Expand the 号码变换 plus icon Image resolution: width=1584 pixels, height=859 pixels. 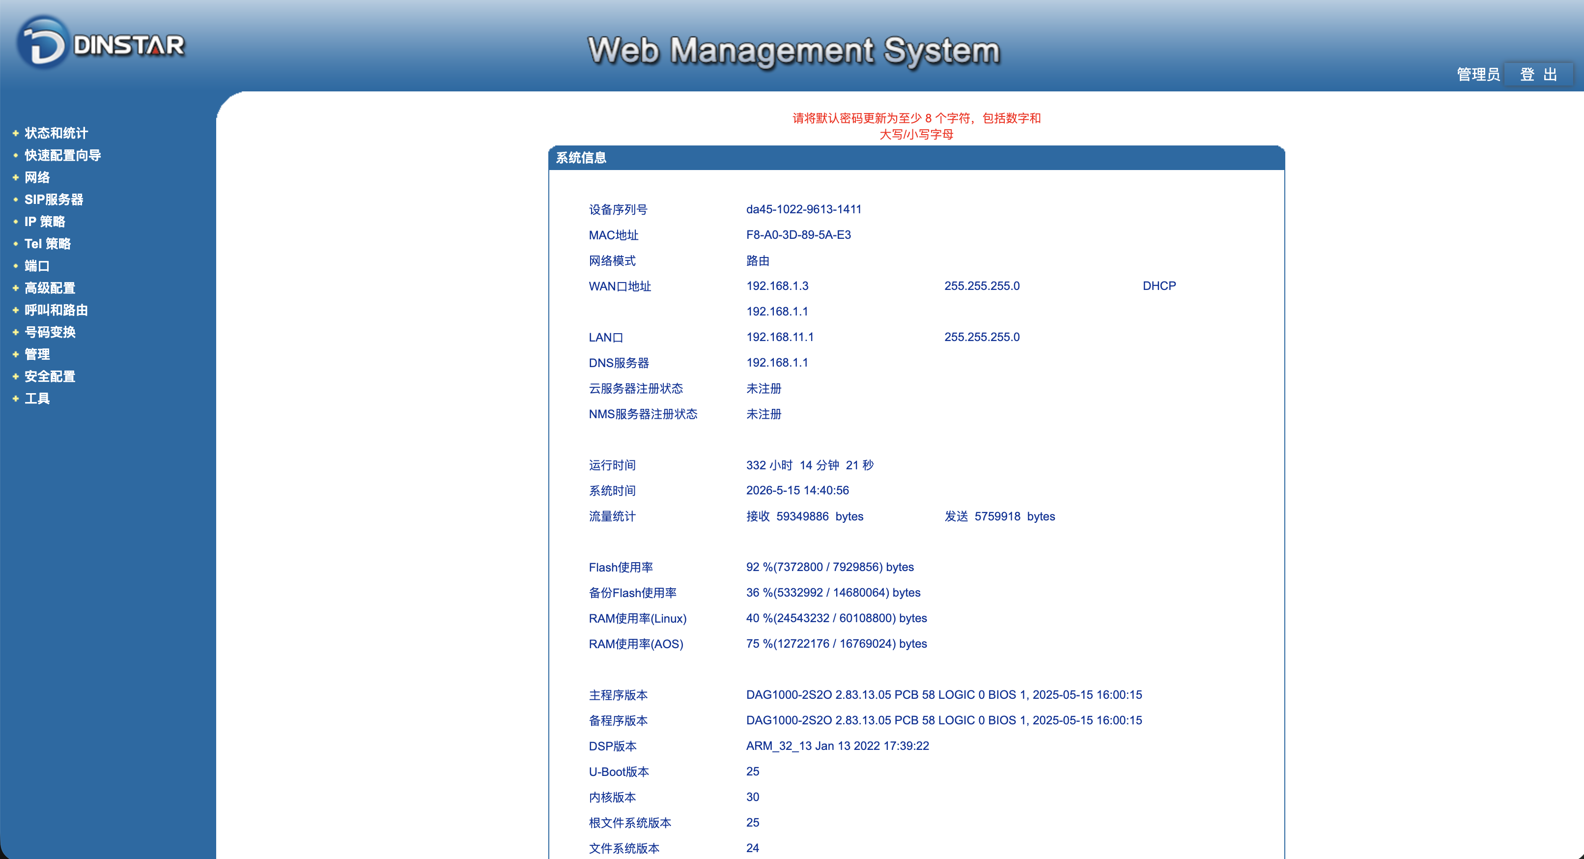point(15,332)
